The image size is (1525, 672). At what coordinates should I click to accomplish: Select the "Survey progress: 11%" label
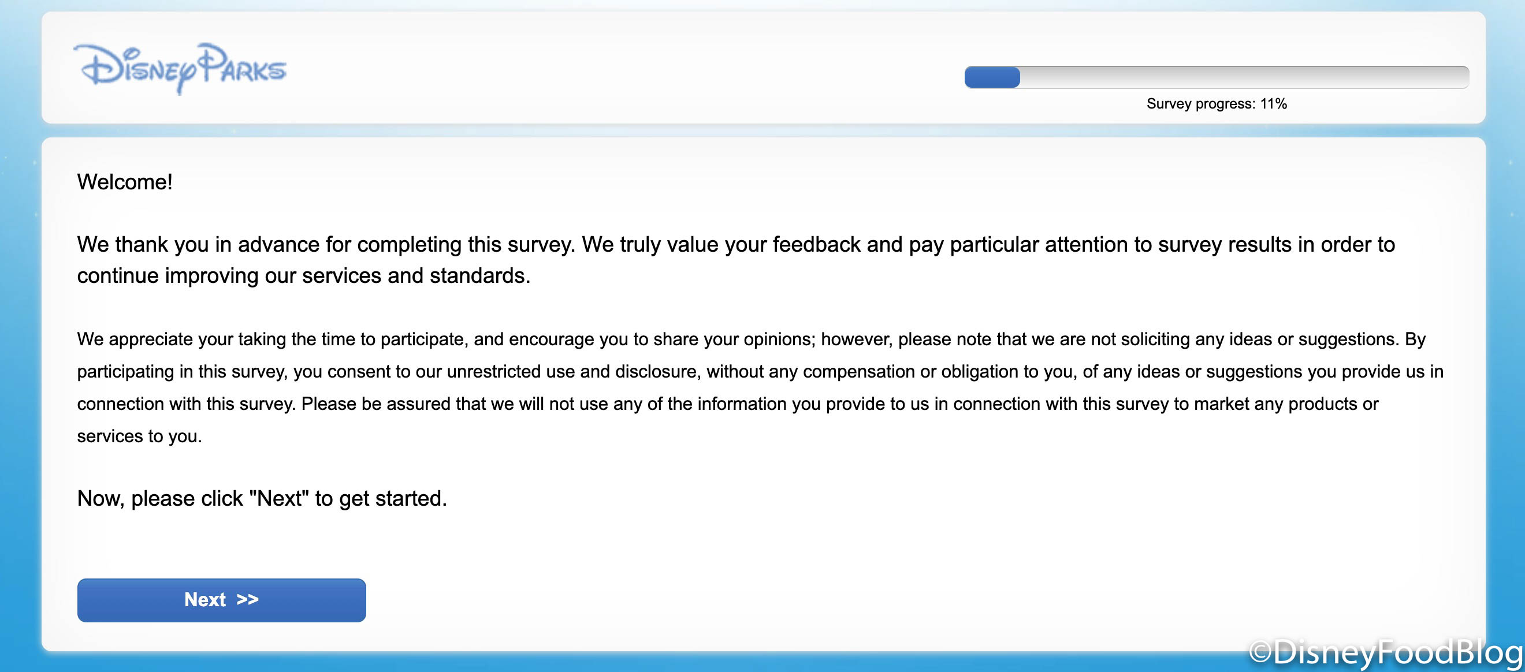pyautogui.click(x=1216, y=104)
